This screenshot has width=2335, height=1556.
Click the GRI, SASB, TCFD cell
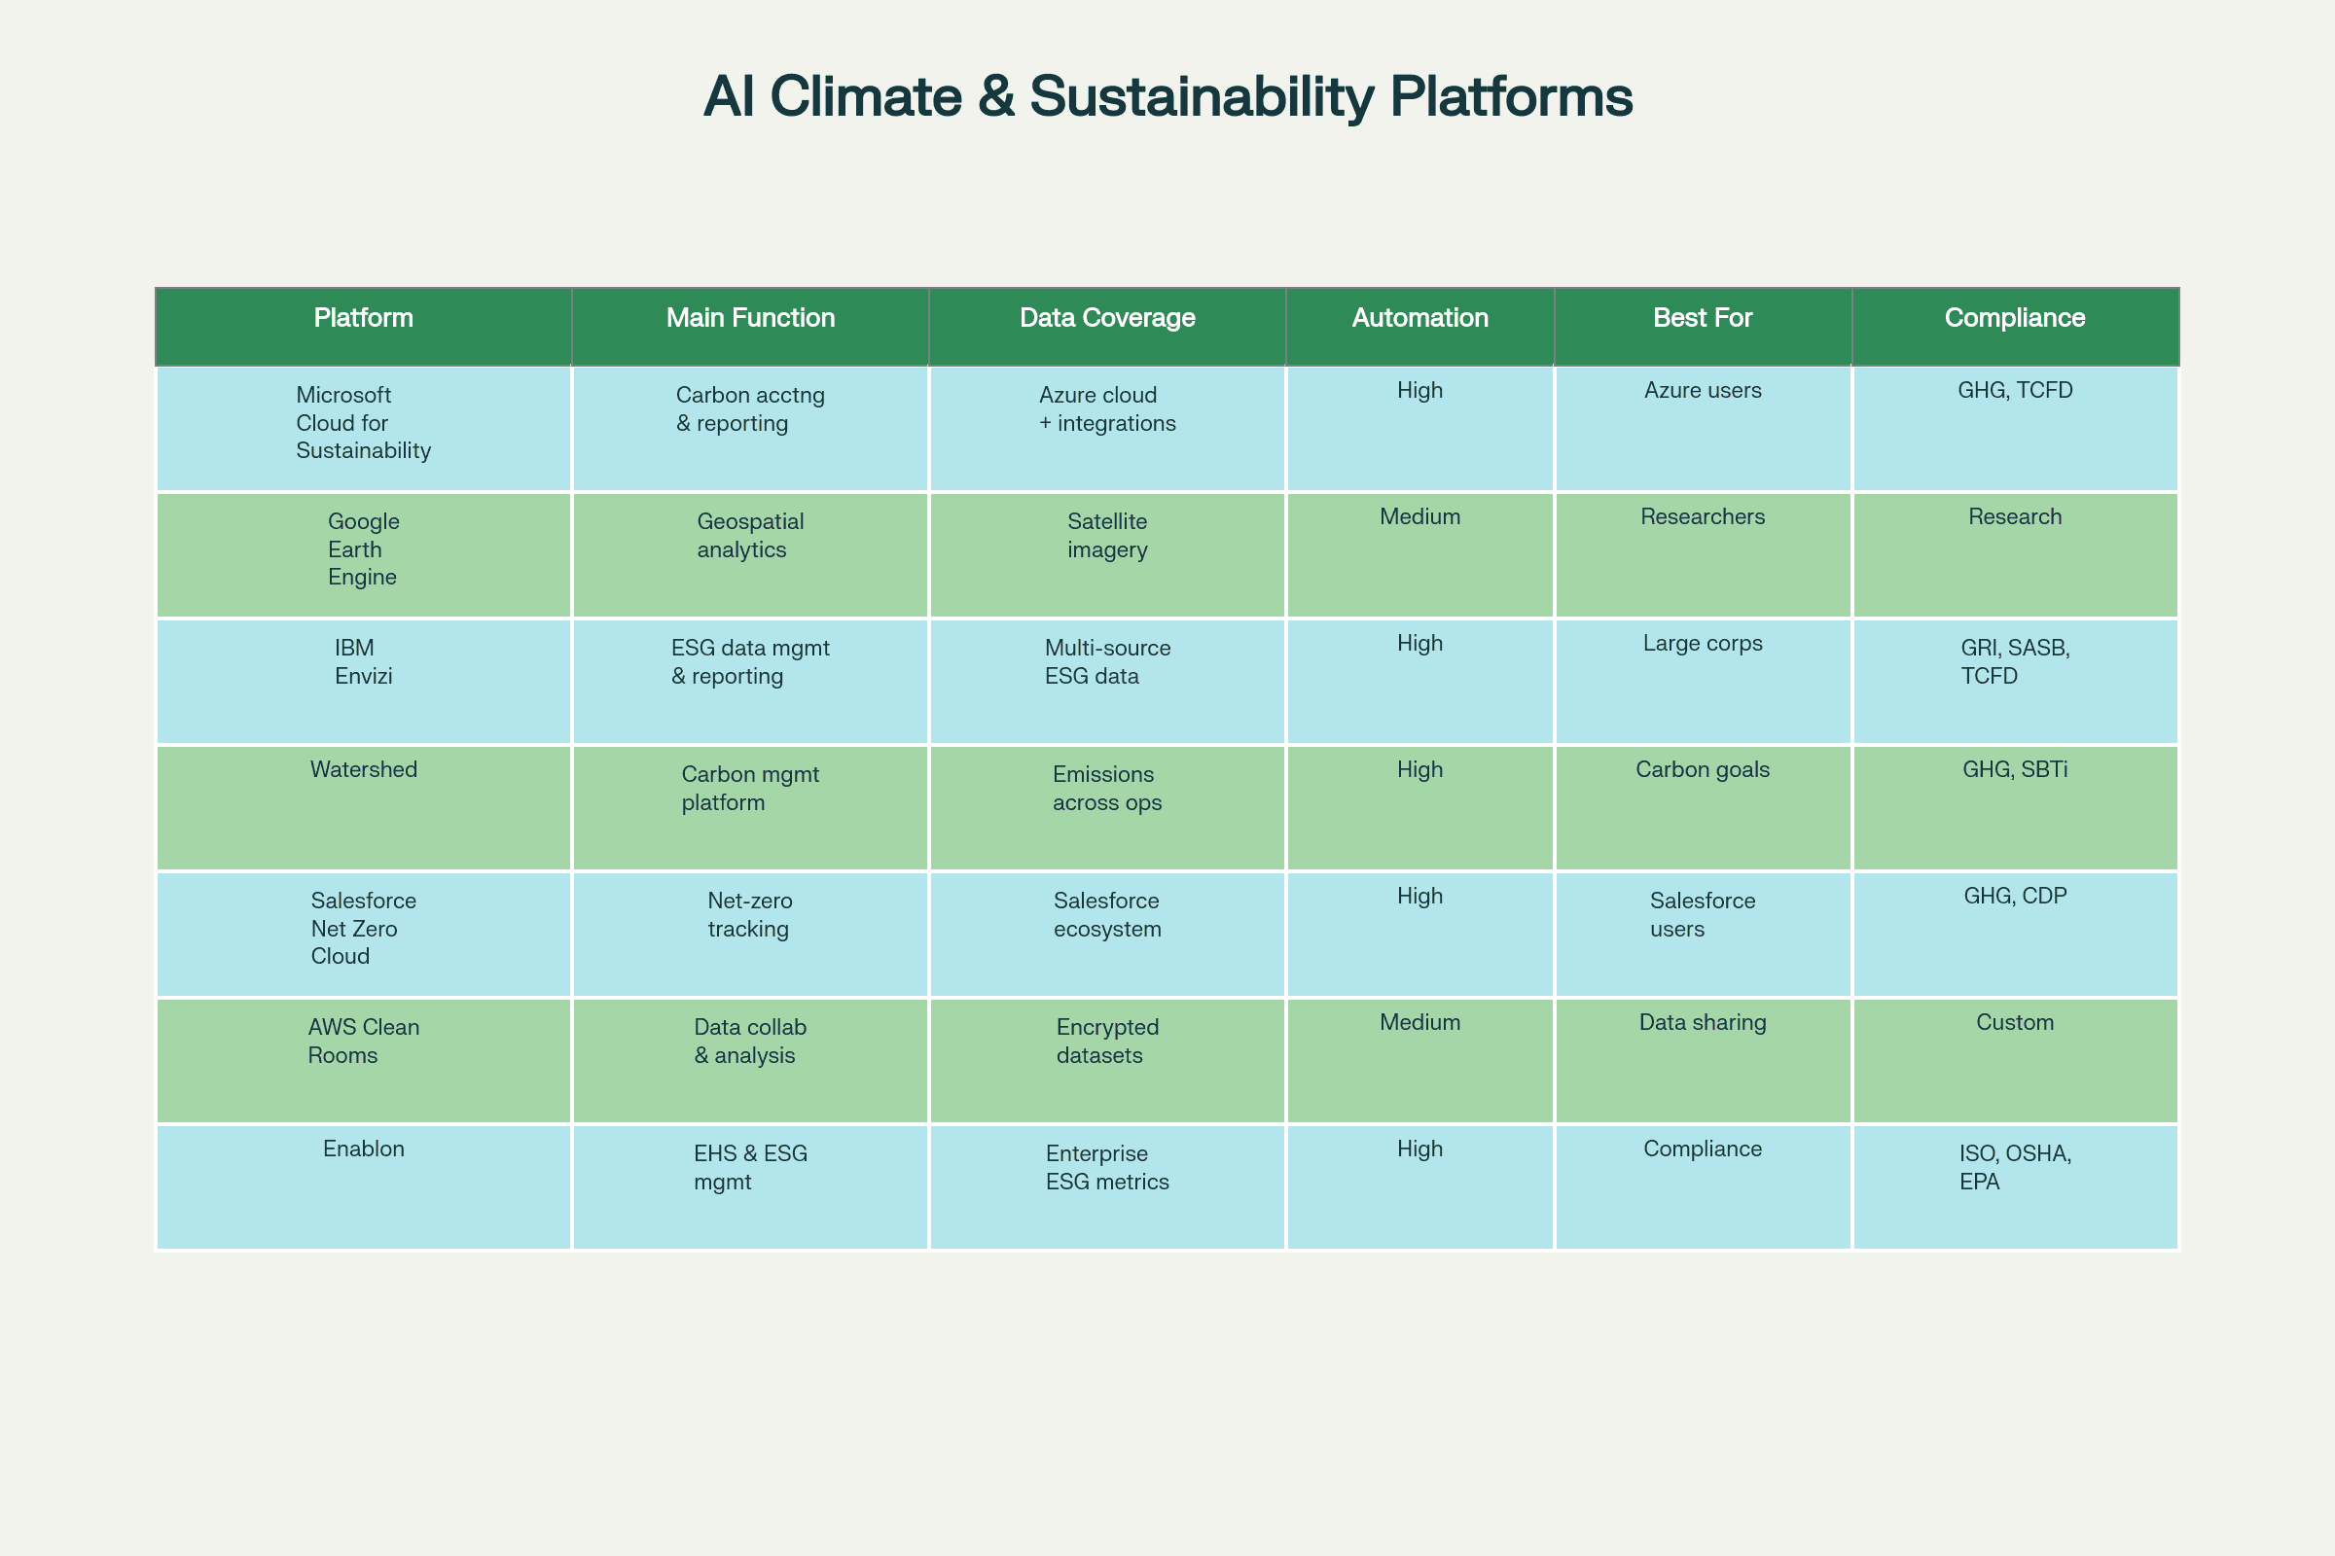[2015, 682]
